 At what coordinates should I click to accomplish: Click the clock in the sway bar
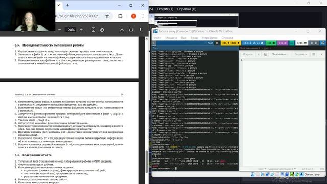point(314,43)
